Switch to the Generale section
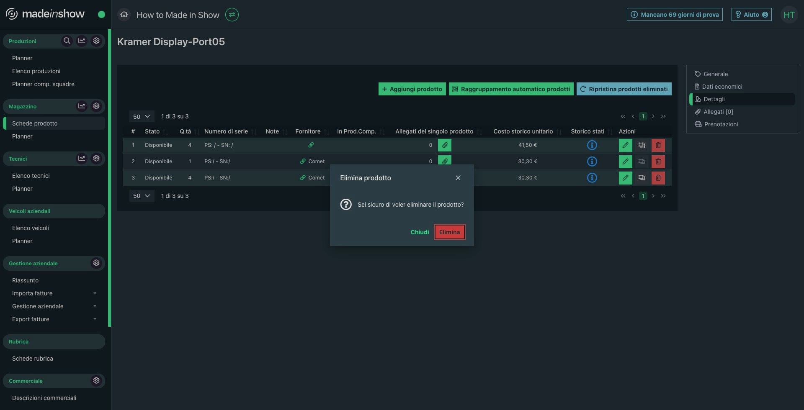Viewport: 804px width, 410px height. coord(742,74)
